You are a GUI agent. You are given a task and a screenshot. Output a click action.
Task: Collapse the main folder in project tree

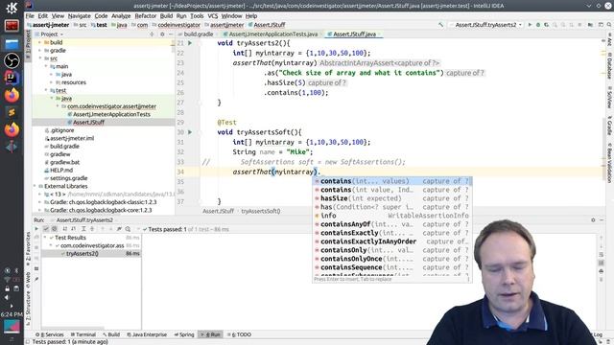tap(46, 66)
